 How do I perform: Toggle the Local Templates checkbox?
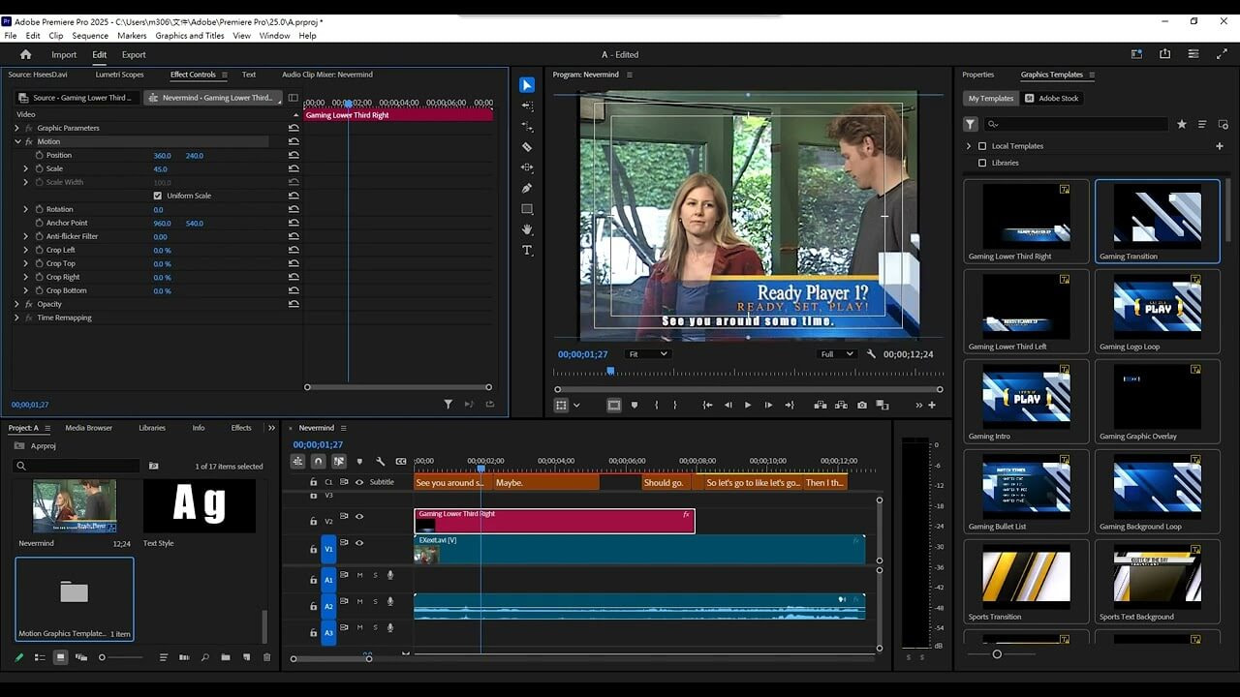pos(982,146)
